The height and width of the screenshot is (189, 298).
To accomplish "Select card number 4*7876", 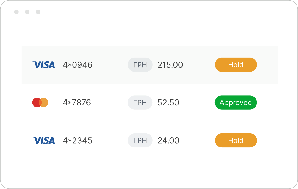I will click(x=77, y=103).
